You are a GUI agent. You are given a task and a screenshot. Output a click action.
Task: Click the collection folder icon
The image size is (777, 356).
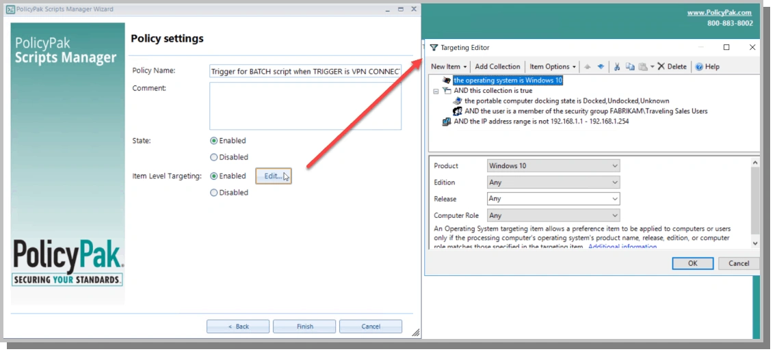coord(447,91)
